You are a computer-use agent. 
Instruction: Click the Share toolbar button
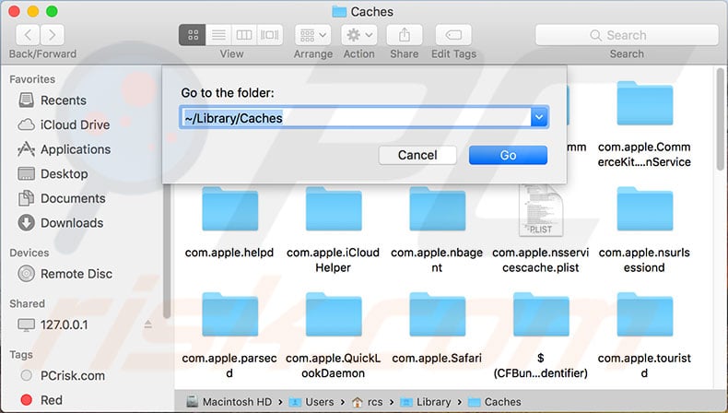tap(405, 35)
